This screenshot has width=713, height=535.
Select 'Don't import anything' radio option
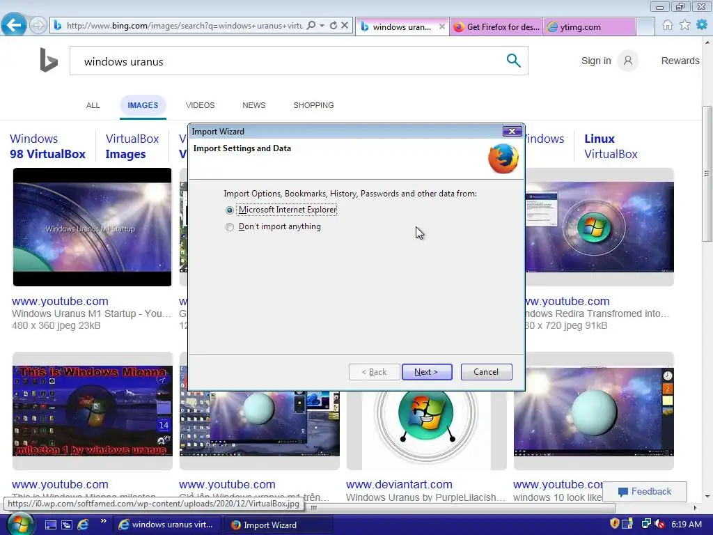pyautogui.click(x=230, y=227)
